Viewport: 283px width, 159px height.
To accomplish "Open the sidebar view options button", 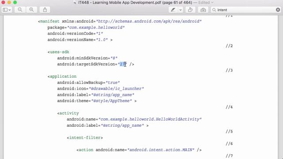I will point(7,10).
